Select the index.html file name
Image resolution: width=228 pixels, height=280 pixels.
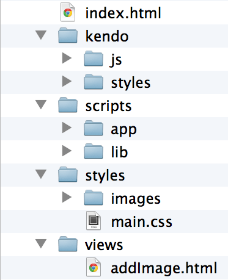tap(123, 13)
